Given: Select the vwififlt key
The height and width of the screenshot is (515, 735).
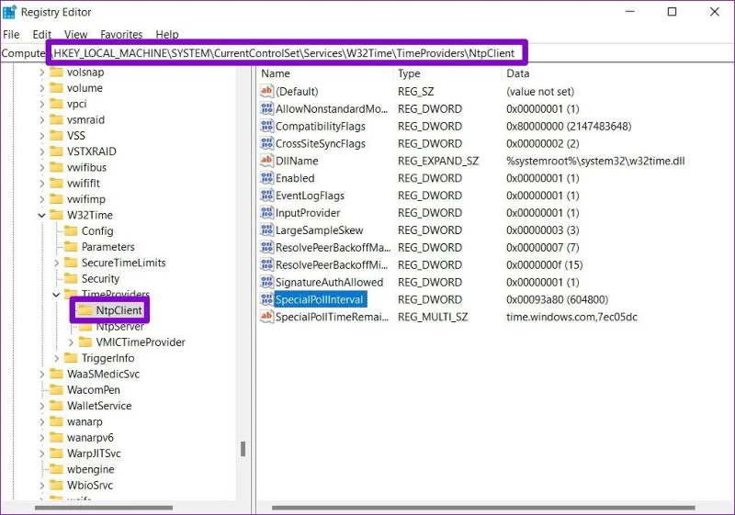Looking at the screenshot, I should coord(84,184).
